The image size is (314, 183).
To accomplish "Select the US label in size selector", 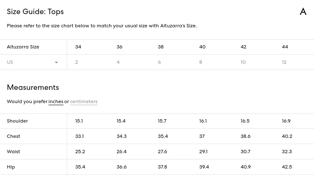I will [10, 62].
